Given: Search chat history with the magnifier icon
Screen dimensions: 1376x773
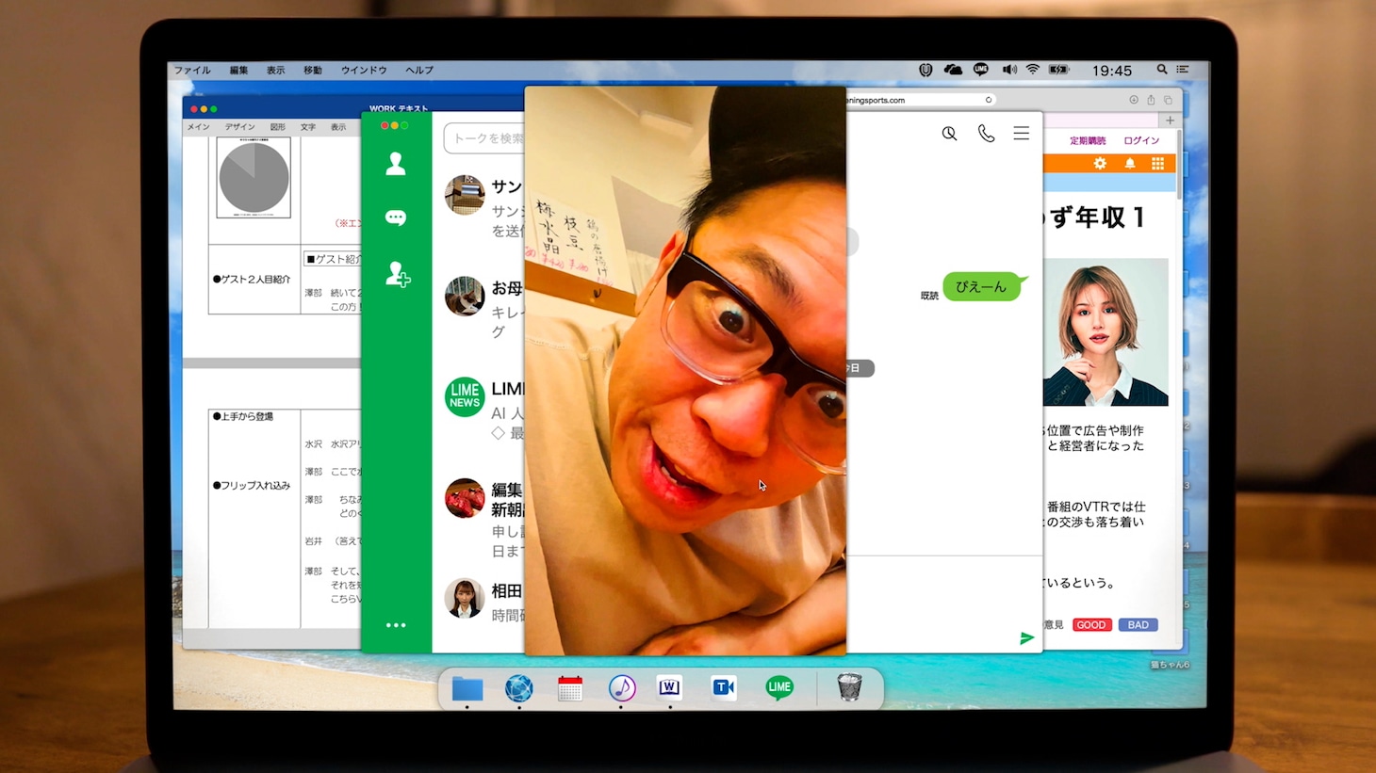Looking at the screenshot, I should pos(949,134).
